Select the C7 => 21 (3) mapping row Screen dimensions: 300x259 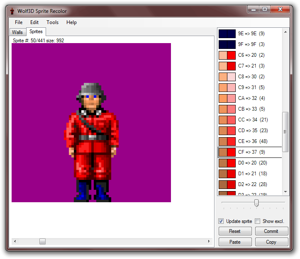click(x=250, y=66)
